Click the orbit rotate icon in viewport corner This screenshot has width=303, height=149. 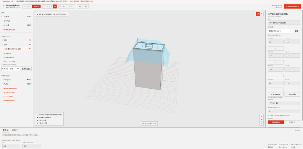258,14
